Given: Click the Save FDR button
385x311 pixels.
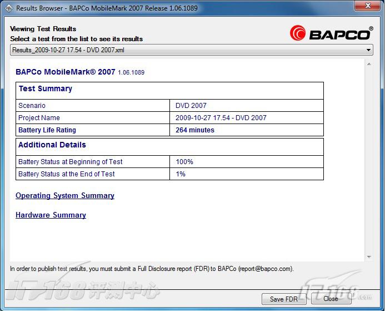Looking at the screenshot, I should point(284,299).
